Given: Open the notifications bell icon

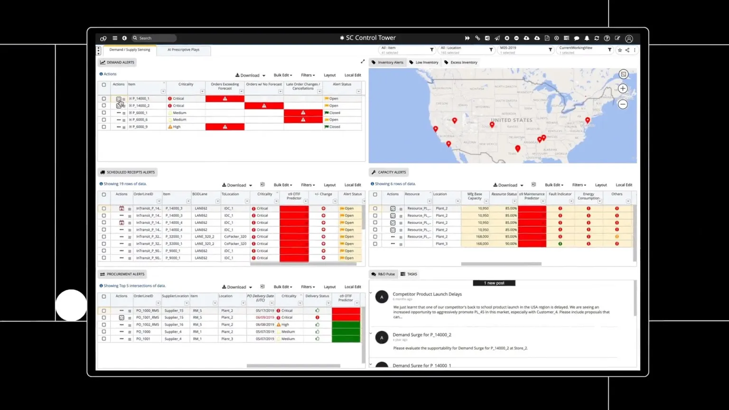Looking at the screenshot, I should pos(587,38).
